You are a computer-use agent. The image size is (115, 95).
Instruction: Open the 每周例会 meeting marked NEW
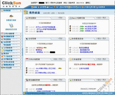(40, 48)
